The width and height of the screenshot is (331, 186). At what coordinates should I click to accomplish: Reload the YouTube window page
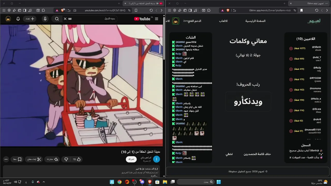coord(151,10)
